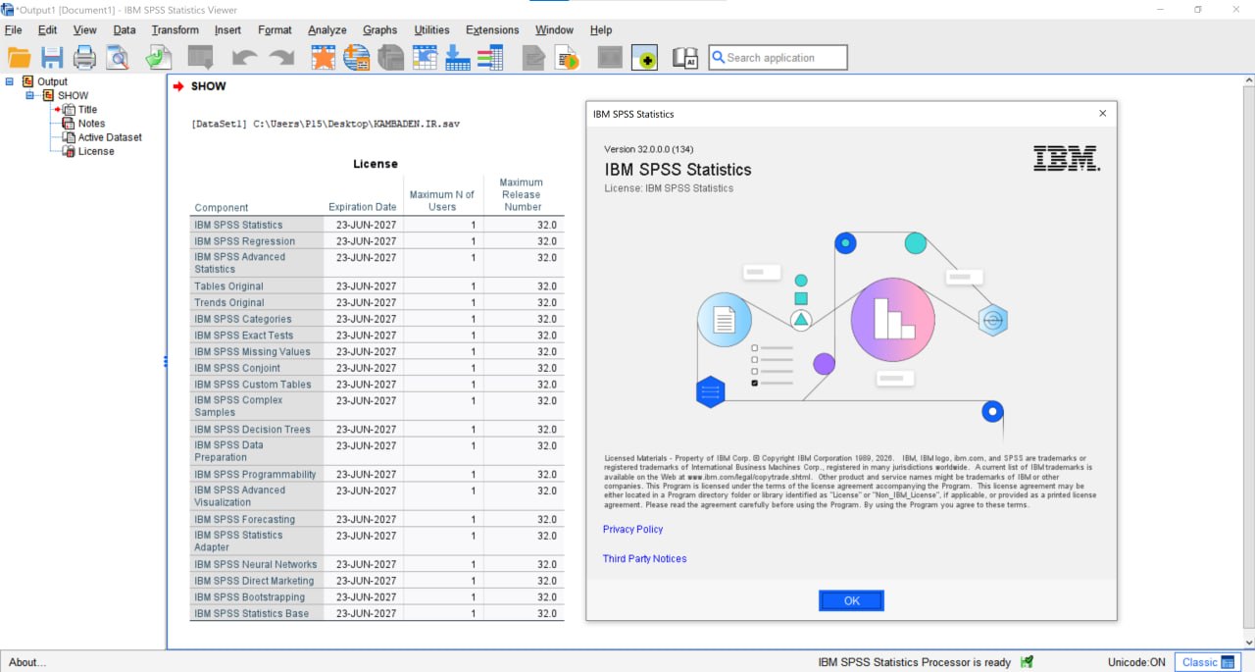Click the IBM SPSS Forecasting row label
Viewport: 1255px width, 672px height.
(244, 520)
